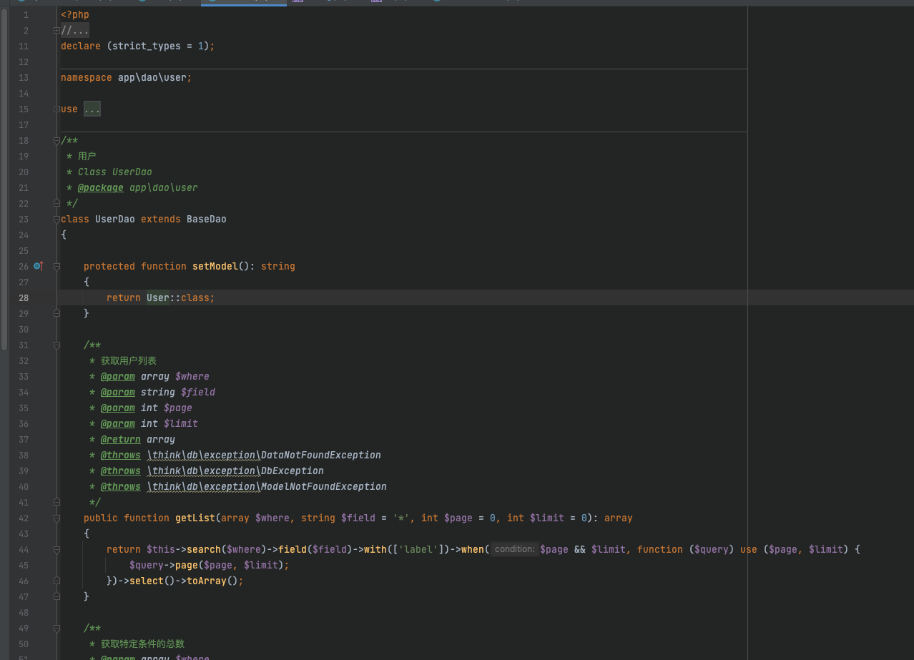This screenshot has width=914, height=660.
Task: Click the left vertical scrollbar thumb
Action: click(4, 179)
